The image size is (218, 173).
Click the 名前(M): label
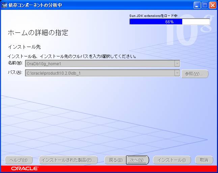tap(15, 63)
